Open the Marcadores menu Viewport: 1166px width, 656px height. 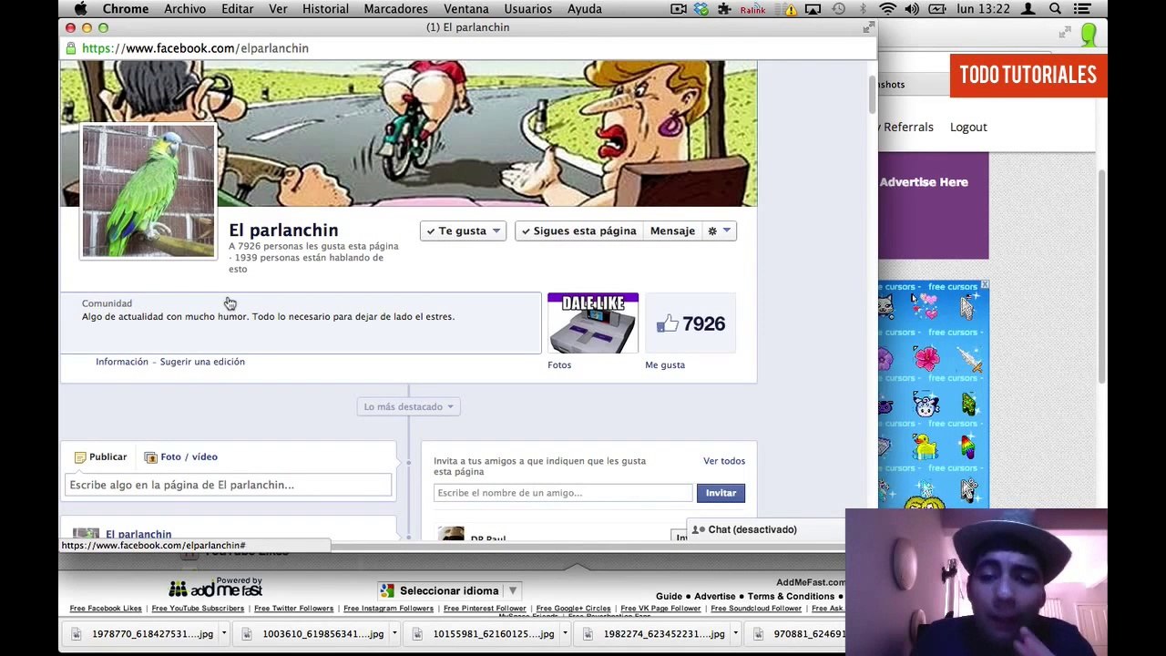395,9
